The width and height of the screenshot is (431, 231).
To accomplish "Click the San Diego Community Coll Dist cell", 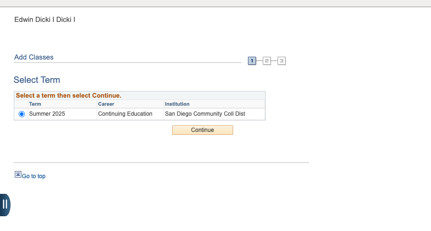I will pos(205,114).
